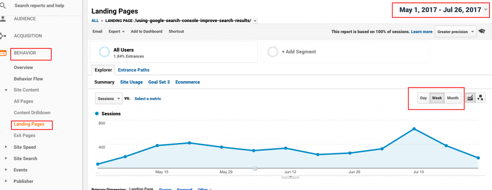
Task: Click Select a metric link
Action: (x=148, y=98)
